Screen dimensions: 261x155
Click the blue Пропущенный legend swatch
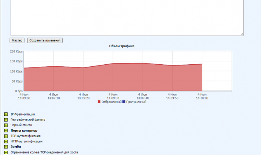coord(123,102)
